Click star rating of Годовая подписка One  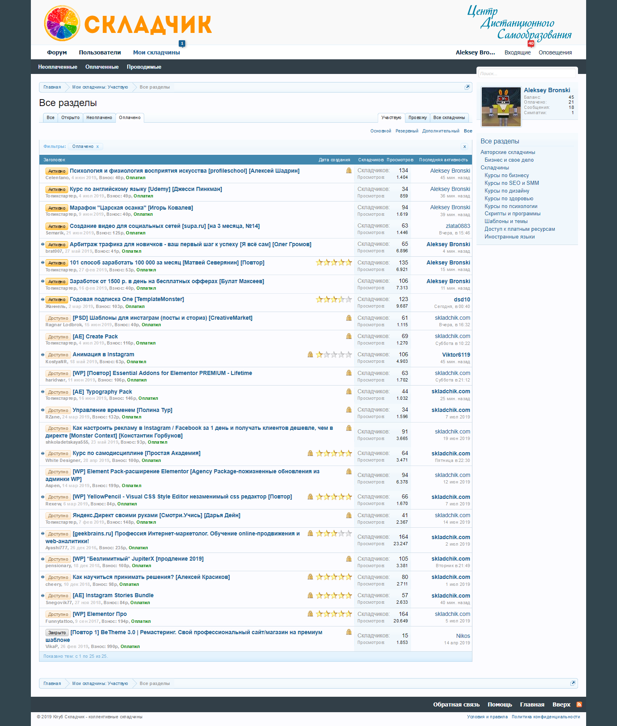click(x=334, y=299)
